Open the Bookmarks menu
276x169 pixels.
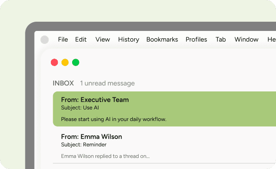pos(162,39)
